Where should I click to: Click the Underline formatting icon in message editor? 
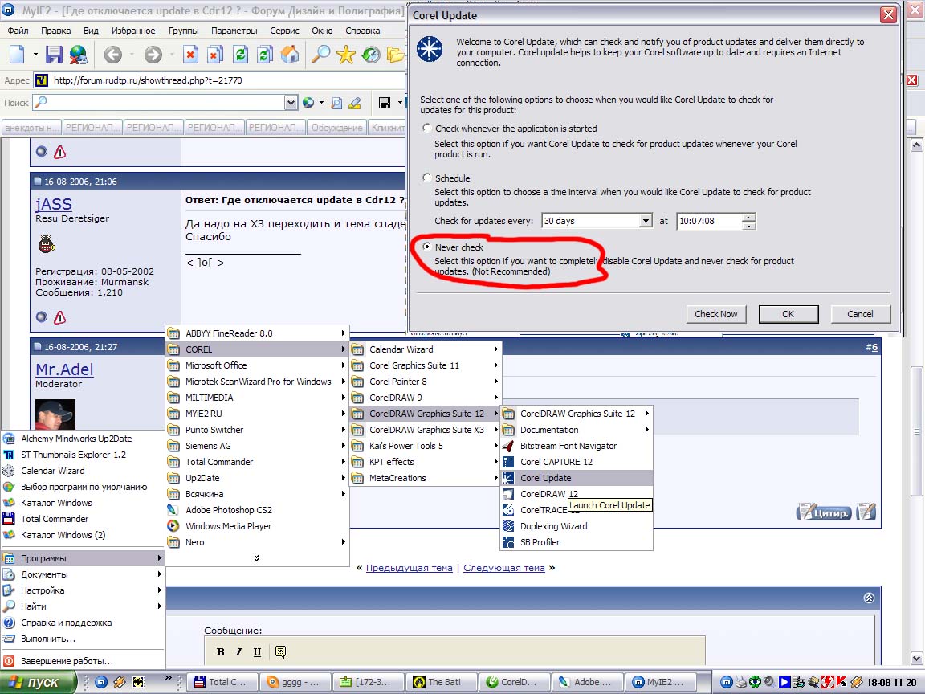257,651
